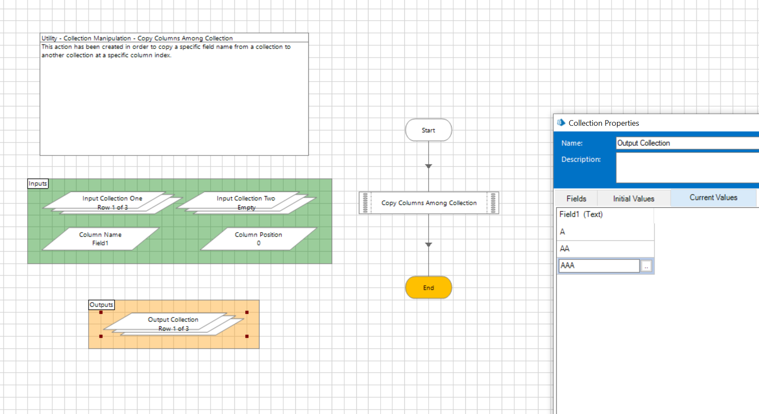Switch to the Initial Values tab
Image resolution: width=759 pixels, height=414 pixels.
pos(633,198)
